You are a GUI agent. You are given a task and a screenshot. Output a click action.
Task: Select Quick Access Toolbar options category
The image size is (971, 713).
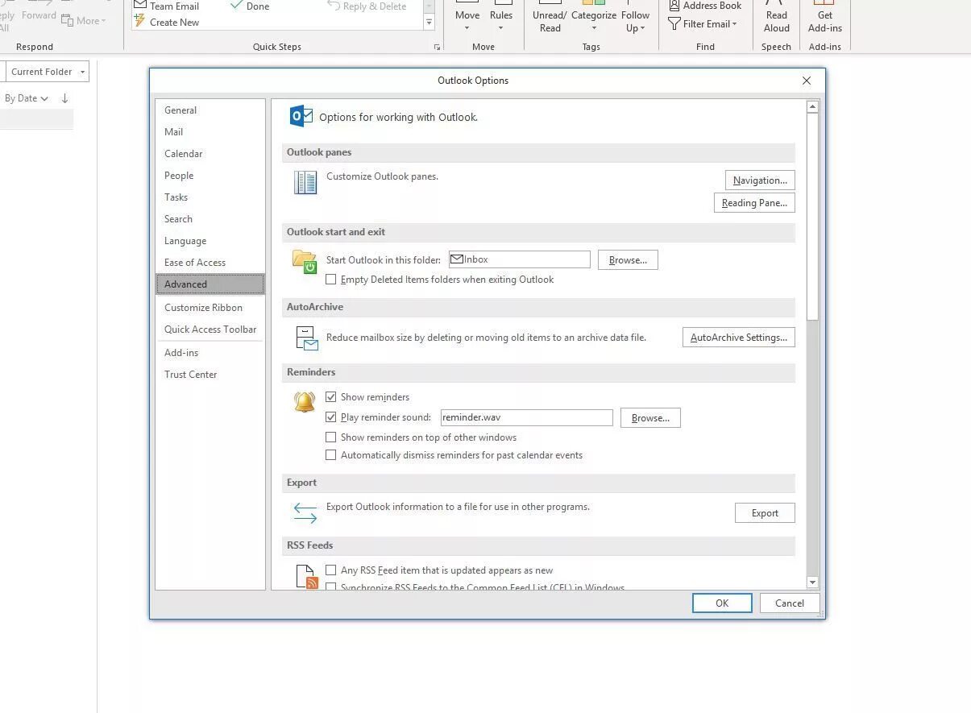point(210,330)
